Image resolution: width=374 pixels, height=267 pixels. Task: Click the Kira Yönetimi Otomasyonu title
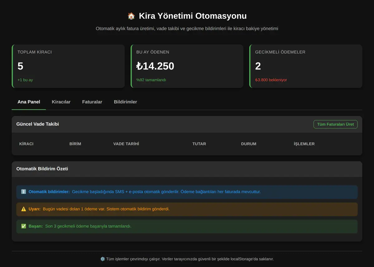[193, 16]
